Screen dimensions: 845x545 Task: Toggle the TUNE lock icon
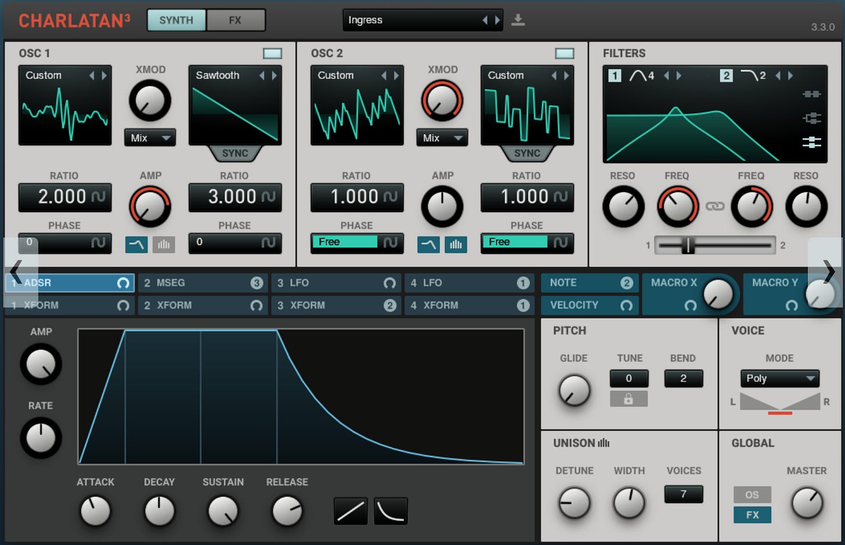[x=629, y=399]
